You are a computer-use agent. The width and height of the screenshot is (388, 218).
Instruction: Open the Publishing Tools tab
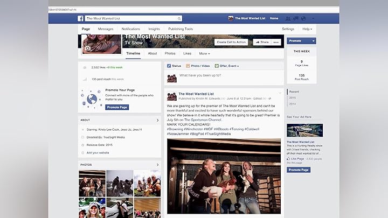click(181, 29)
